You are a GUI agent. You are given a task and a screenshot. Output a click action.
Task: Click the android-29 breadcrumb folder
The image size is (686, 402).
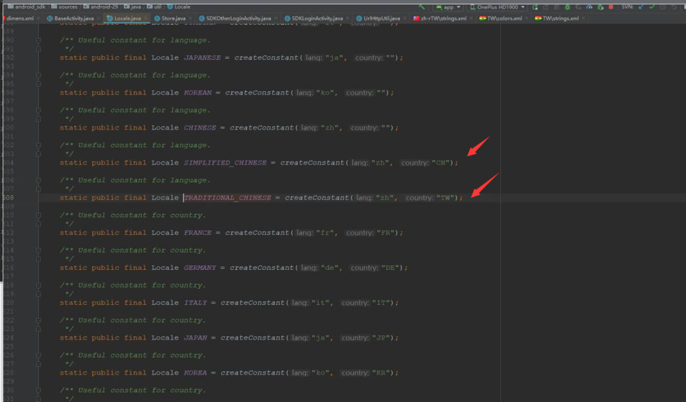[x=100, y=7]
